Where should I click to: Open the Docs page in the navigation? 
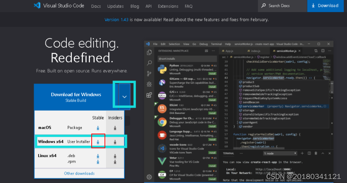tap(96, 6)
